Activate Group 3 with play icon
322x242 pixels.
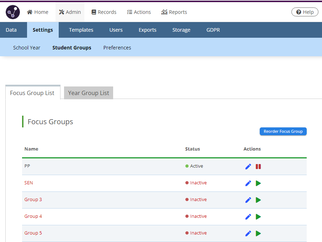(258, 200)
